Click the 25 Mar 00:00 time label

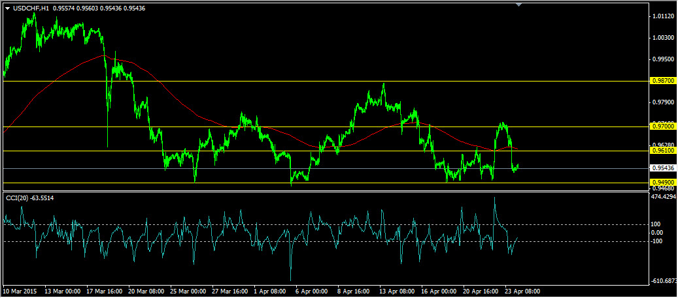(x=188, y=291)
